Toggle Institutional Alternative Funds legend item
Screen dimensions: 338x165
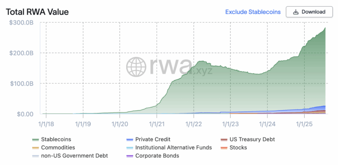[x=174, y=148]
